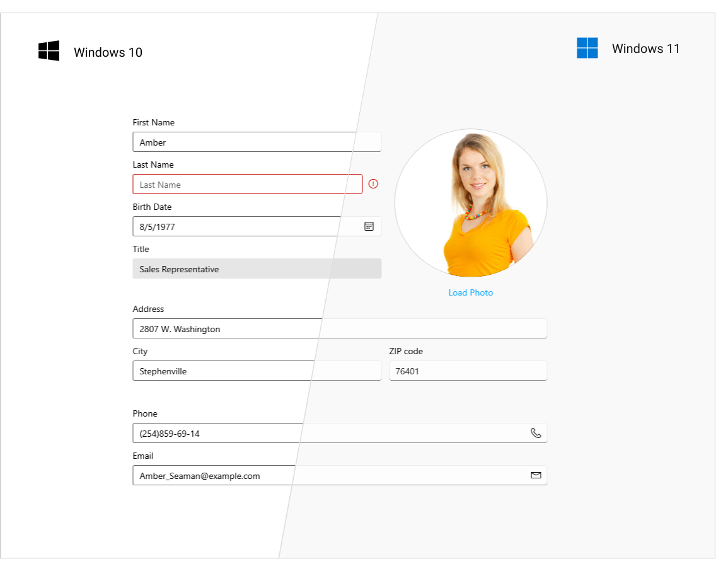Click inside the ZIP code field
Image resolution: width=716 pixels, height=571 pixels.
(x=468, y=371)
